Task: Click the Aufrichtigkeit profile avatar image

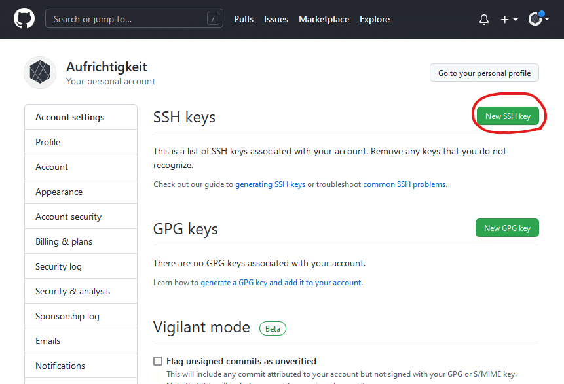Action: (x=40, y=73)
